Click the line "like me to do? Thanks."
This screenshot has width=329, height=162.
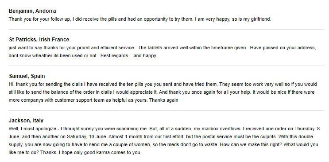[75, 153]
